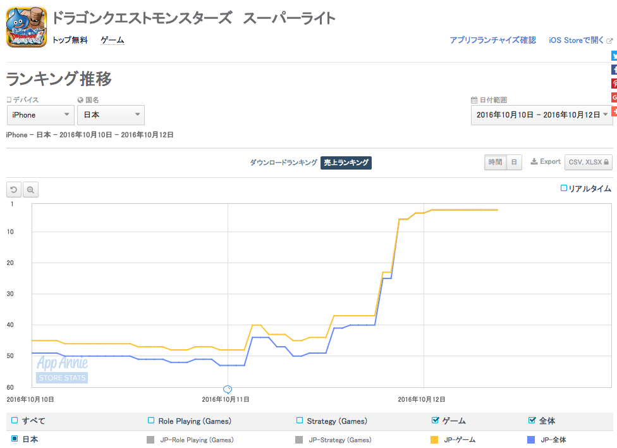Open the アプリフランチャイズ確認 link
The image size is (617, 448).
coord(492,40)
